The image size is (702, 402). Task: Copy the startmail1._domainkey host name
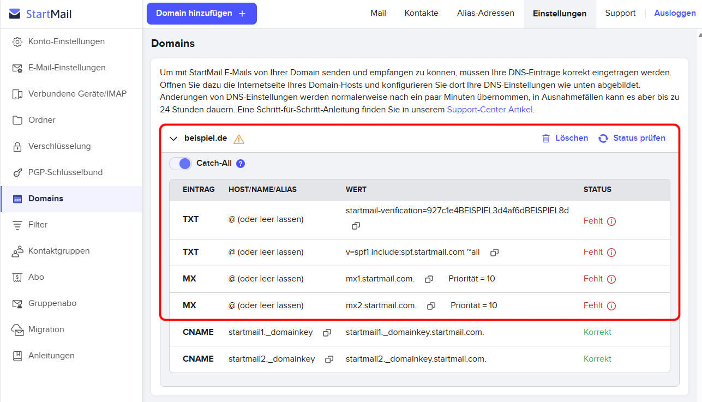pyautogui.click(x=327, y=333)
